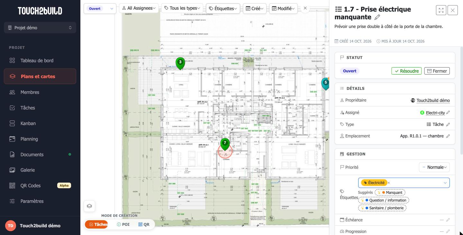
Task: Click the Fermer button
Action: (437, 71)
